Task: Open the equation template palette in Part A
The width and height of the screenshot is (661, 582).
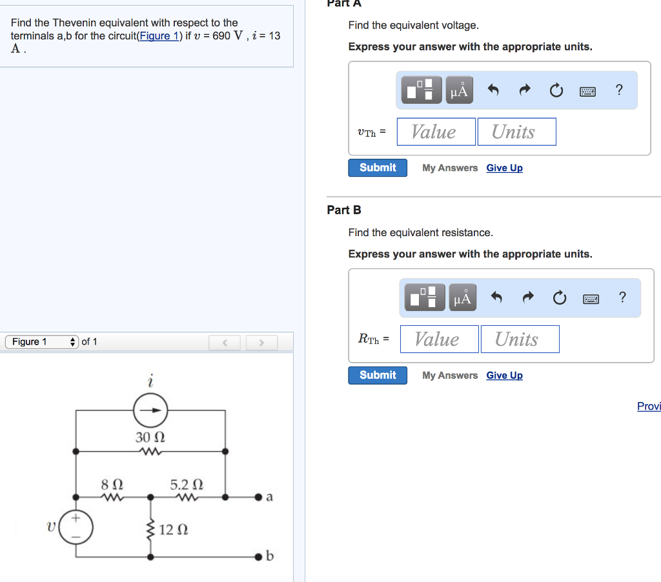Action: [420, 90]
